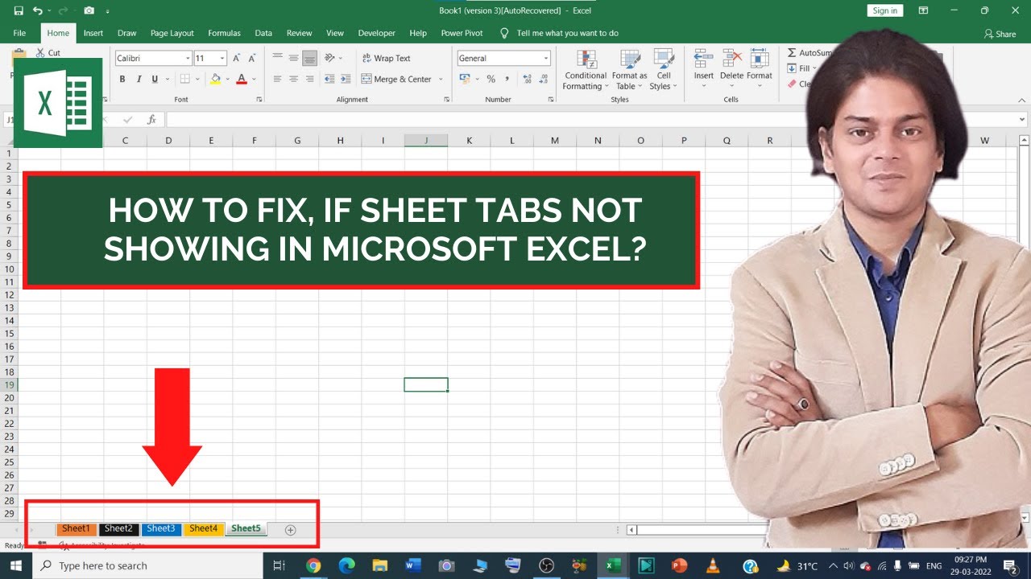Open the File menu

click(x=19, y=34)
